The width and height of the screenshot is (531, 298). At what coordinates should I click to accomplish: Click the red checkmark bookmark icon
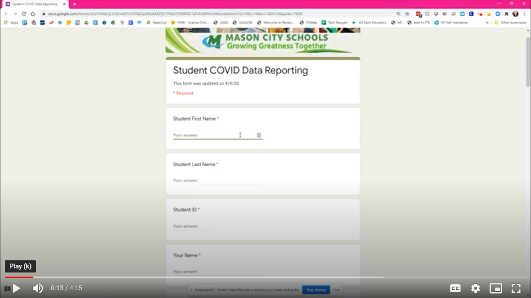click(51, 23)
